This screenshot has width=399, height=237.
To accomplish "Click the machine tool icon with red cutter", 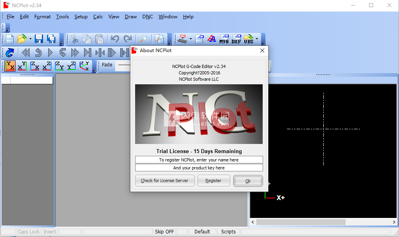I will point(183,39).
